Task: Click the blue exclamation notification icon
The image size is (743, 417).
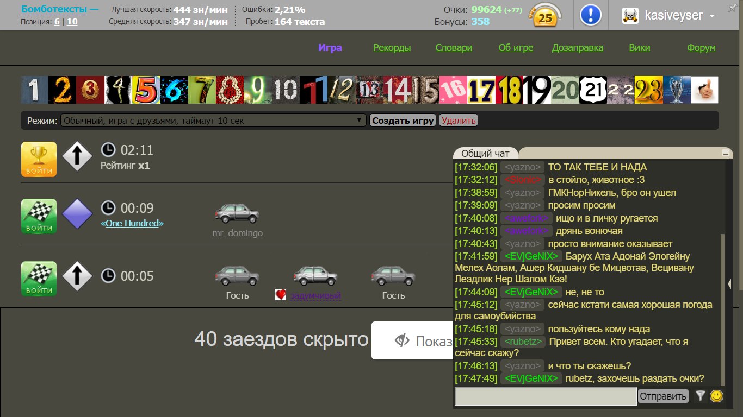Action: click(590, 15)
